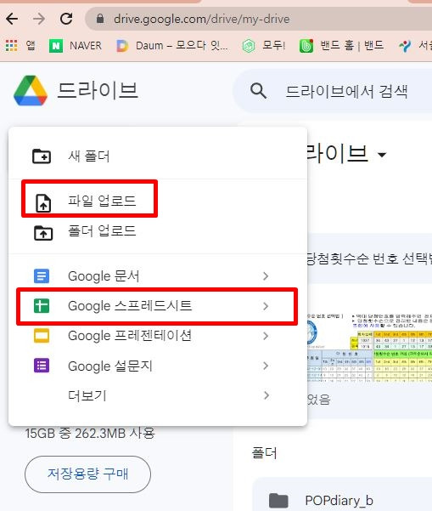Click the new folder plus icon
This screenshot has width=432, height=511.
42,156
